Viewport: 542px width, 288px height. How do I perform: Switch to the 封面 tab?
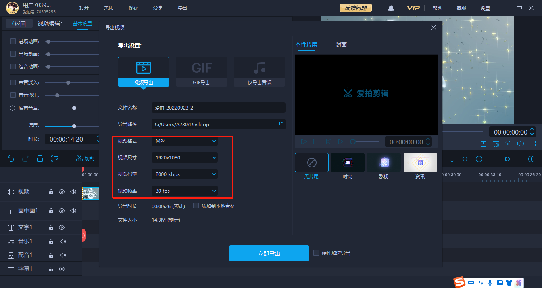(341, 45)
